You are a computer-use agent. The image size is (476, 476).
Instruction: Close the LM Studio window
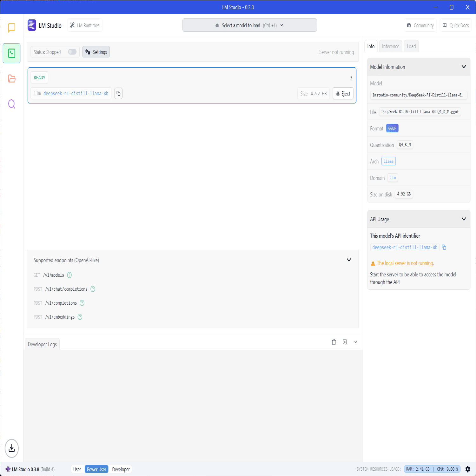click(468, 7)
